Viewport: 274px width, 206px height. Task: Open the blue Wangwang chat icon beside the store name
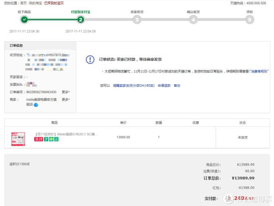[36, 105]
